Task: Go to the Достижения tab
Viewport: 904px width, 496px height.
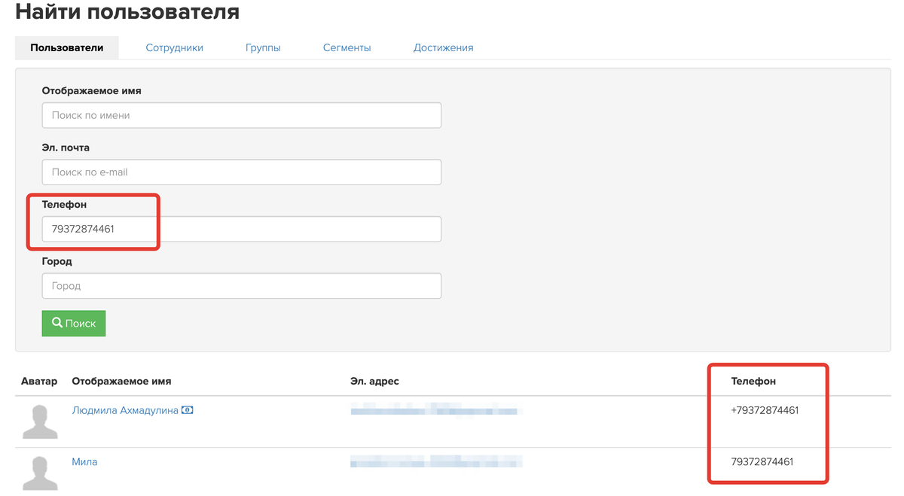Action: [x=443, y=47]
